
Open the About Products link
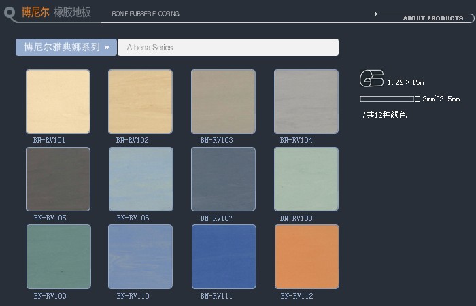(x=432, y=18)
